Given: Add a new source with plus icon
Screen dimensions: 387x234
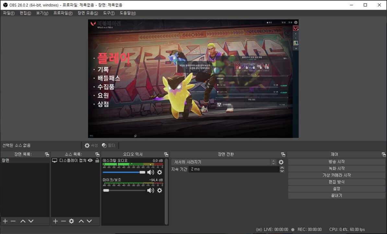Looking at the screenshot, I should (55, 221).
